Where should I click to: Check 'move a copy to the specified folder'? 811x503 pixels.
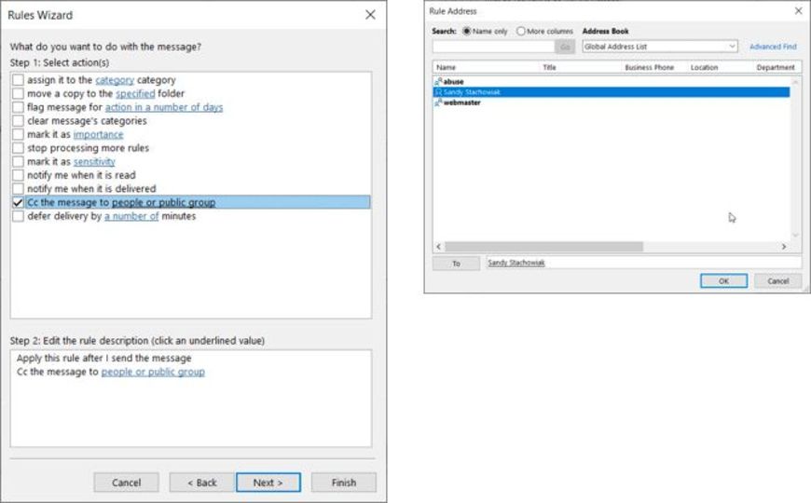(x=18, y=93)
